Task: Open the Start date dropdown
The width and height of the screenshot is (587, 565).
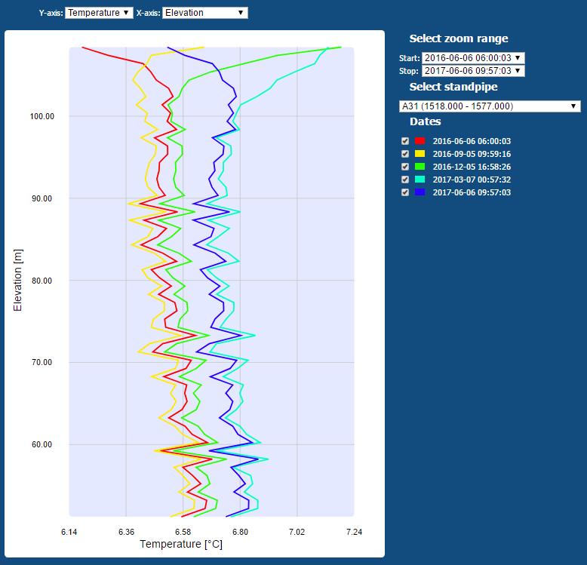Action: 473,58
